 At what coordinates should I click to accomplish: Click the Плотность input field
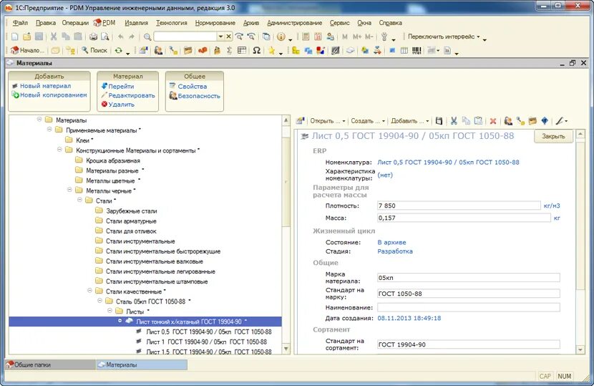click(459, 206)
